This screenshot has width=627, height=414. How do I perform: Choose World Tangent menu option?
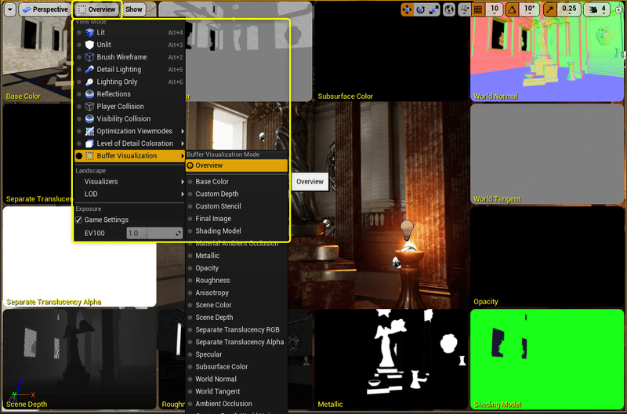pyautogui.click(x=237, y=391)
